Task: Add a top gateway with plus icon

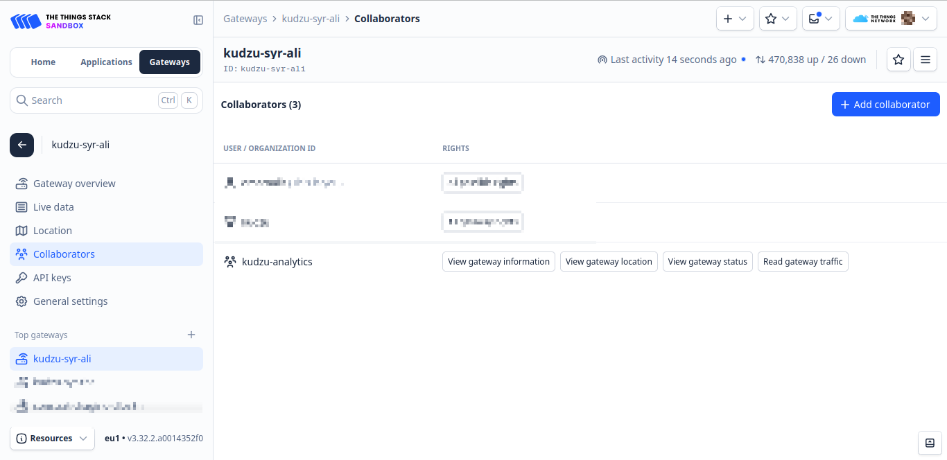Action: point(191,335)
